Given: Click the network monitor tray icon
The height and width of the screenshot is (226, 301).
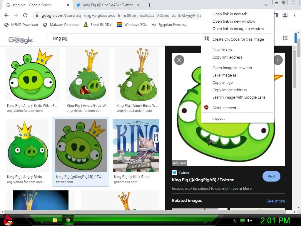Looking at the screenshot, I should (243, 220).
